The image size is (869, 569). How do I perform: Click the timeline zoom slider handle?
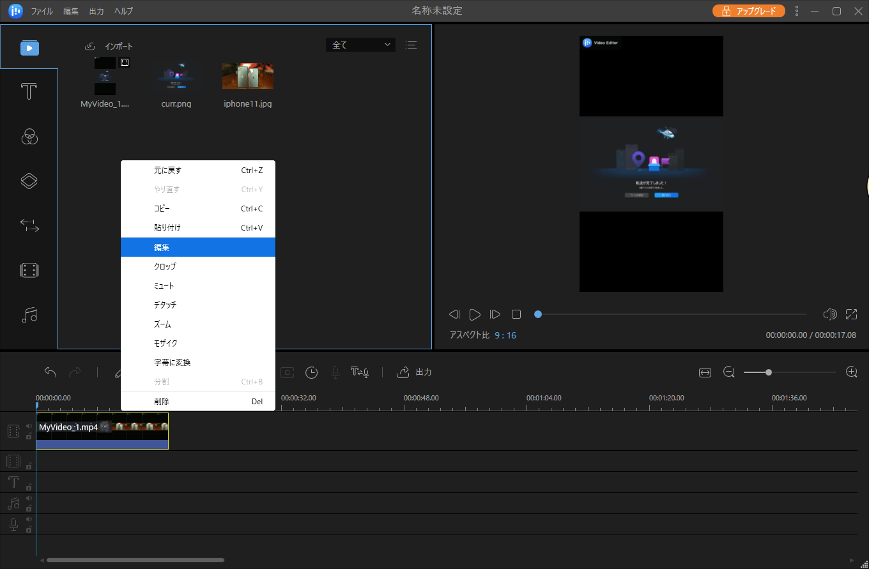(768, 372)
